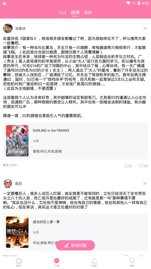Image resolution: width=151 pixels, height=269 pixels.
Task: Tap the warning notification icon in status bar
Action: coord(5,3)
